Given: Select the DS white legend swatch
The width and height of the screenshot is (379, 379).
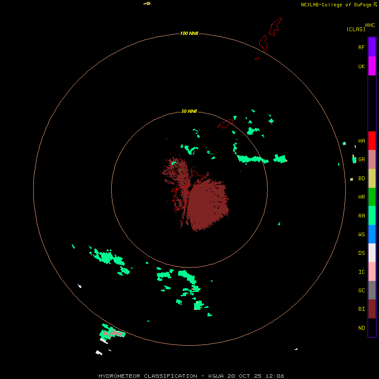Looking at the screenshot, I should 372,253.
